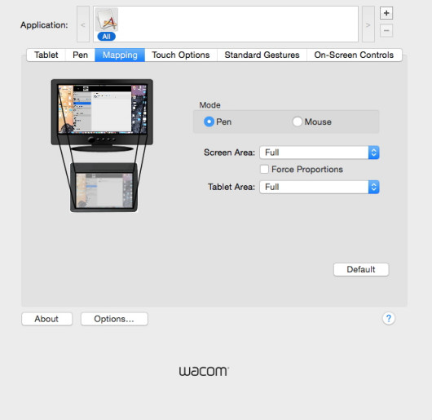
Task: Select the All applications icon
Action: click(x=107, y=20)
